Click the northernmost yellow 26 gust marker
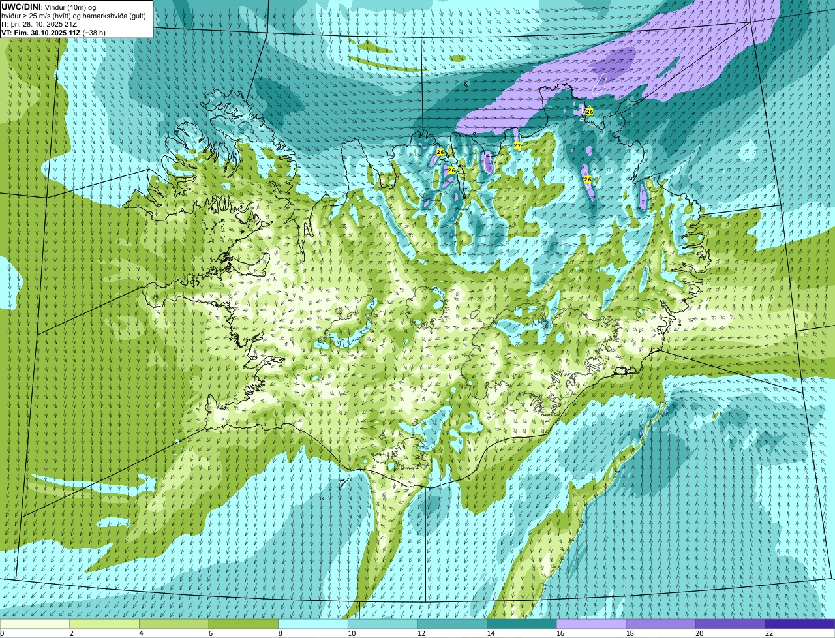835x638 pixels. 590,112
